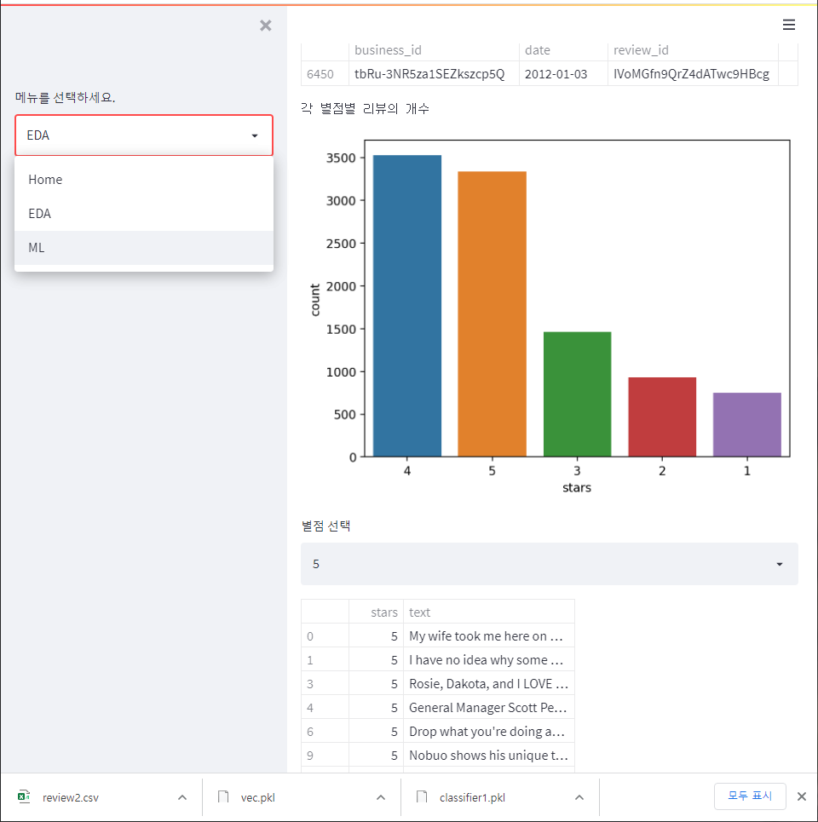
Task: Click the file icon of classifier1.pkl
Action: pyautogui.click(x=422, y=796)
